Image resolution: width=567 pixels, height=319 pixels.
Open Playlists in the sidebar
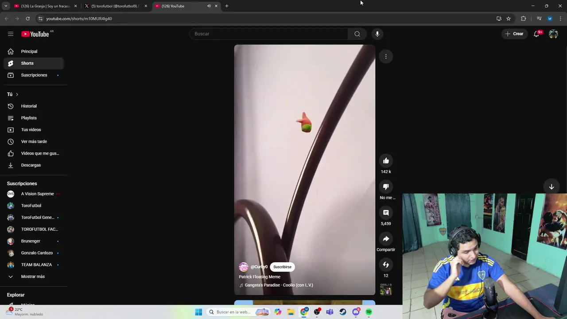pyautogui.click(x=34, y=118)
